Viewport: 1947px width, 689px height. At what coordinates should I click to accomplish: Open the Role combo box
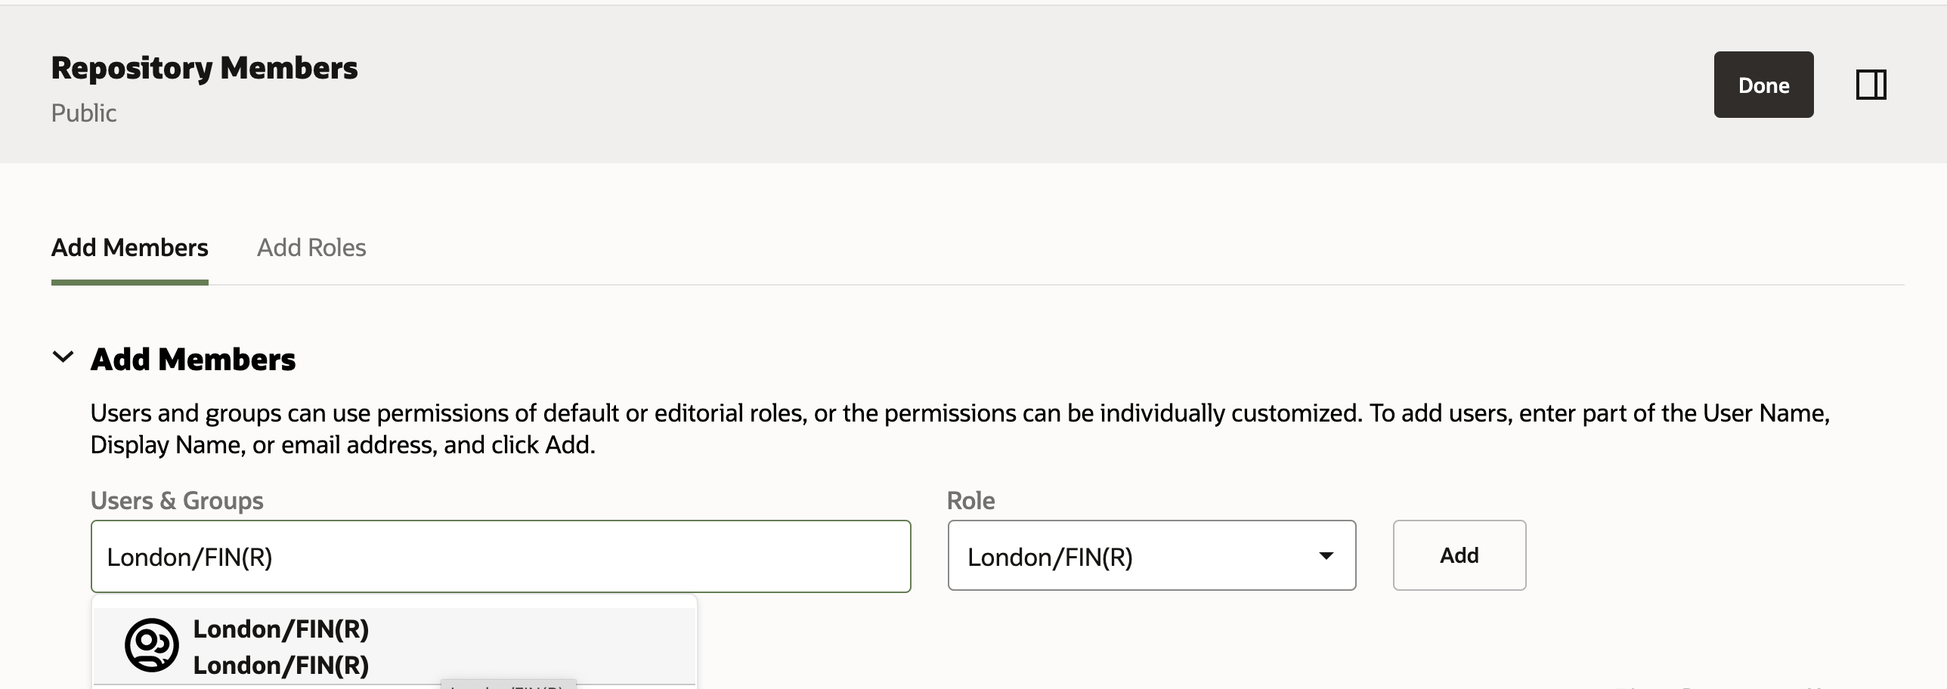pos(1134,556)
